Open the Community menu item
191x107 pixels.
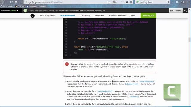click(85, 15)
